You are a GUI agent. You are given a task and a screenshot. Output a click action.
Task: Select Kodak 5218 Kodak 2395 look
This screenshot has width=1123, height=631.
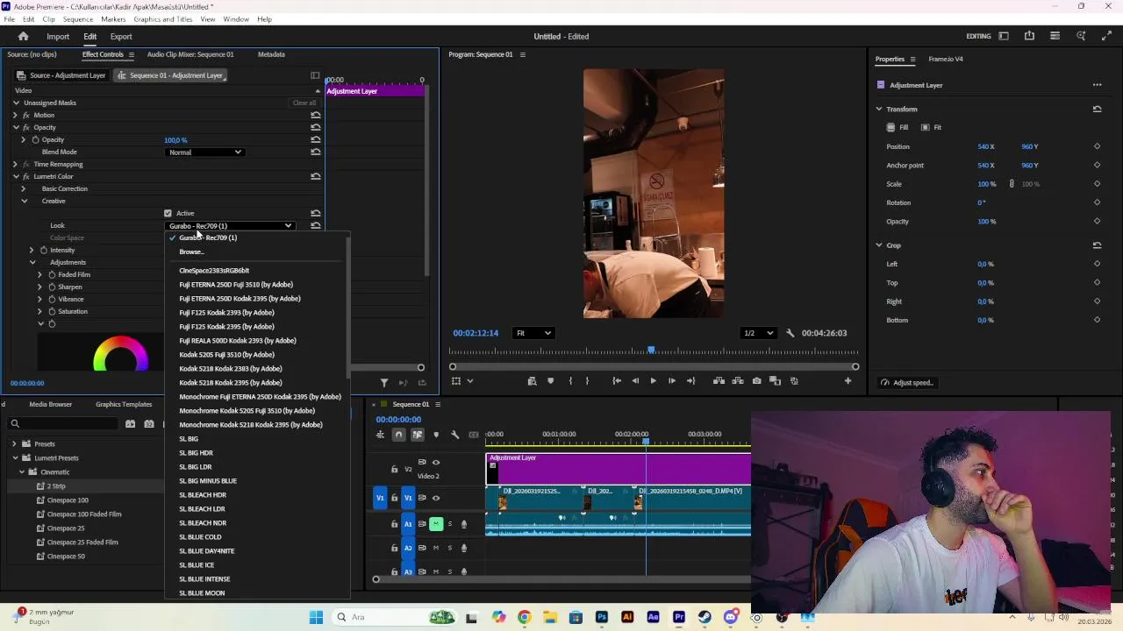pos(231,383)
